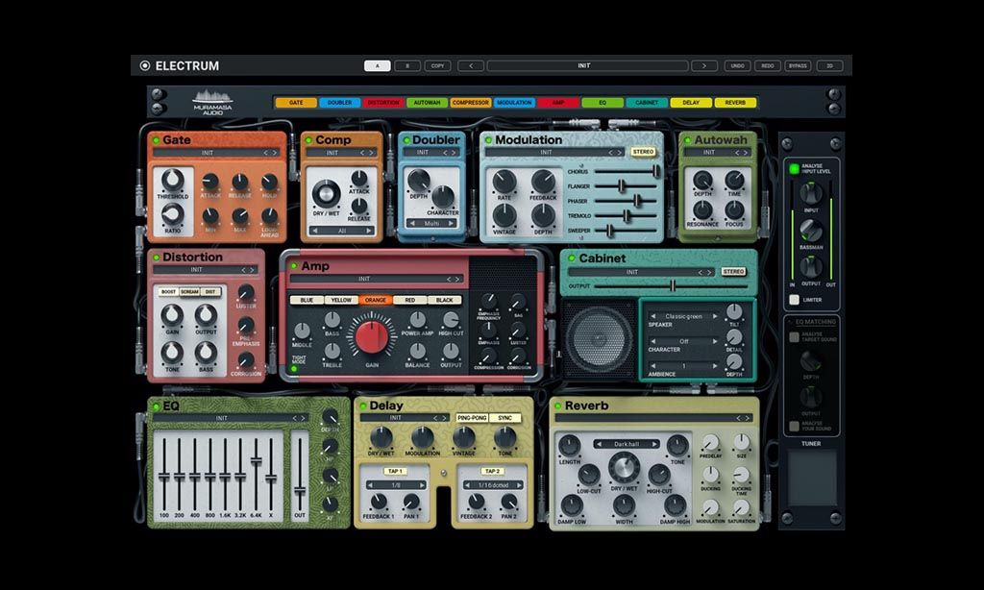Click the Modulation Feedback knob
Screen dimensions: 984x590
[x=543, y=182]
